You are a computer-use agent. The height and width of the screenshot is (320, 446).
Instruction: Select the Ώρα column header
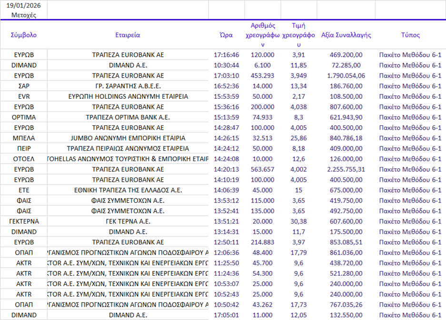pyautogui.click(x=227, y=35)
